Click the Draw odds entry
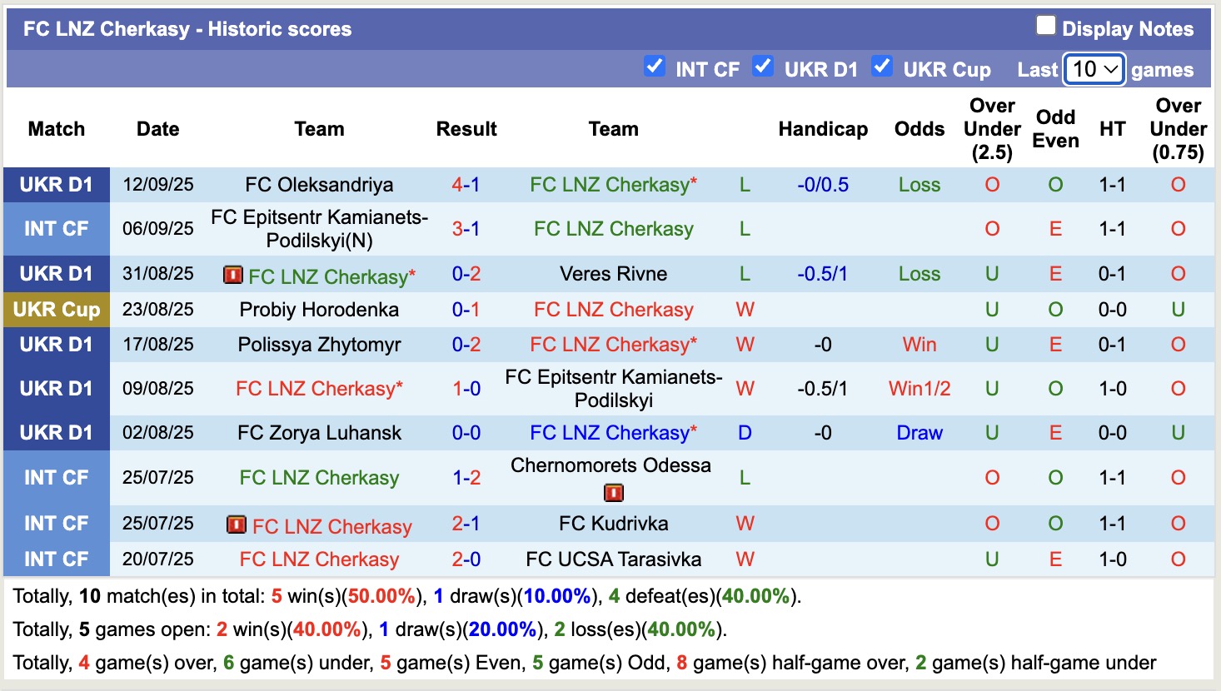 tap(919, 432)
